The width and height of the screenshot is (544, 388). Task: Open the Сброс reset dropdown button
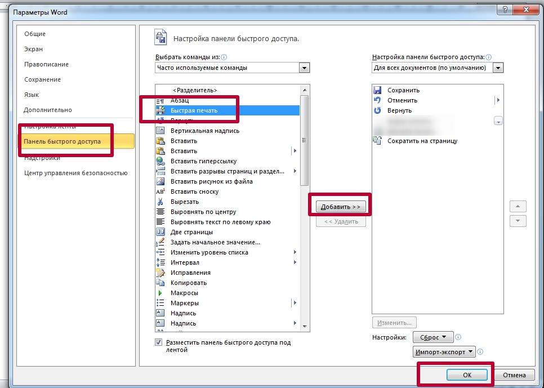[x=433, y=337]
